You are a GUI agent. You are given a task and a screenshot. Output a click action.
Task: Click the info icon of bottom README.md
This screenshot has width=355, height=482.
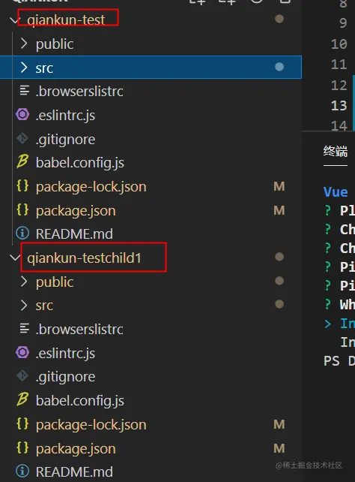coord(22,471)
